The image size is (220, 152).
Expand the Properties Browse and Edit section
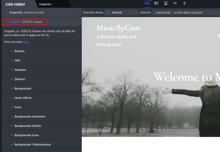(x=27, y=12)
